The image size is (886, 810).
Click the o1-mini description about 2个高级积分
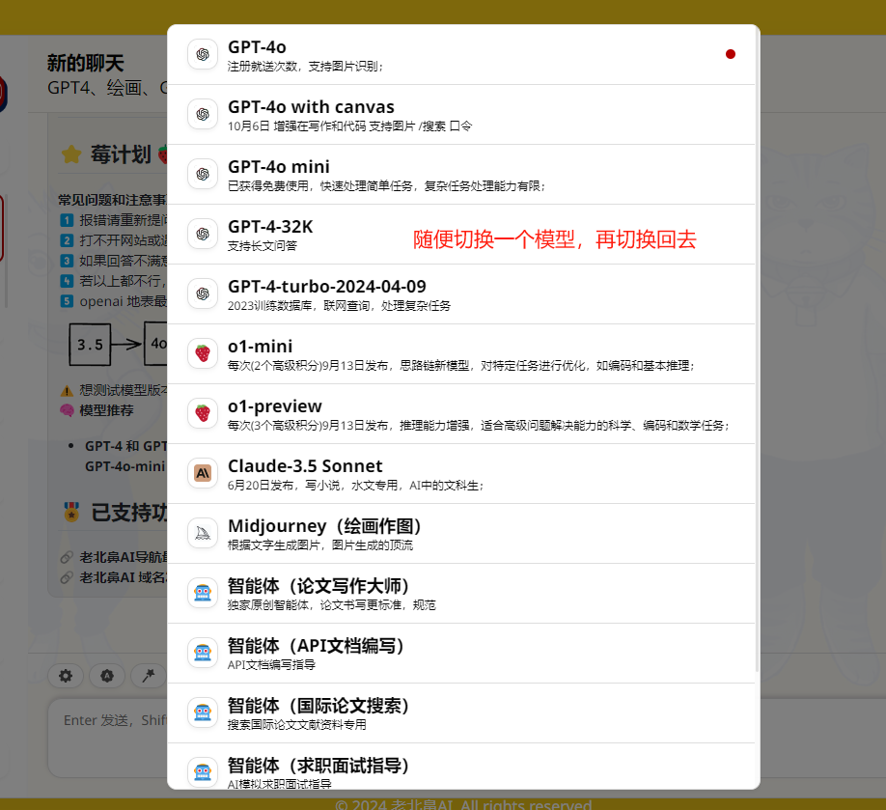(461, 366)
